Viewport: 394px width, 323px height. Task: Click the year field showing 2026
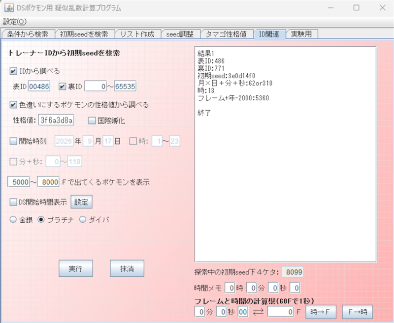64,141
